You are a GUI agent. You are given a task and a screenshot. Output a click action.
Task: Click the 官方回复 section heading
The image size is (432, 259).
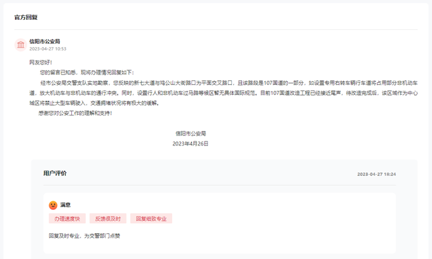tap(26, 17)
